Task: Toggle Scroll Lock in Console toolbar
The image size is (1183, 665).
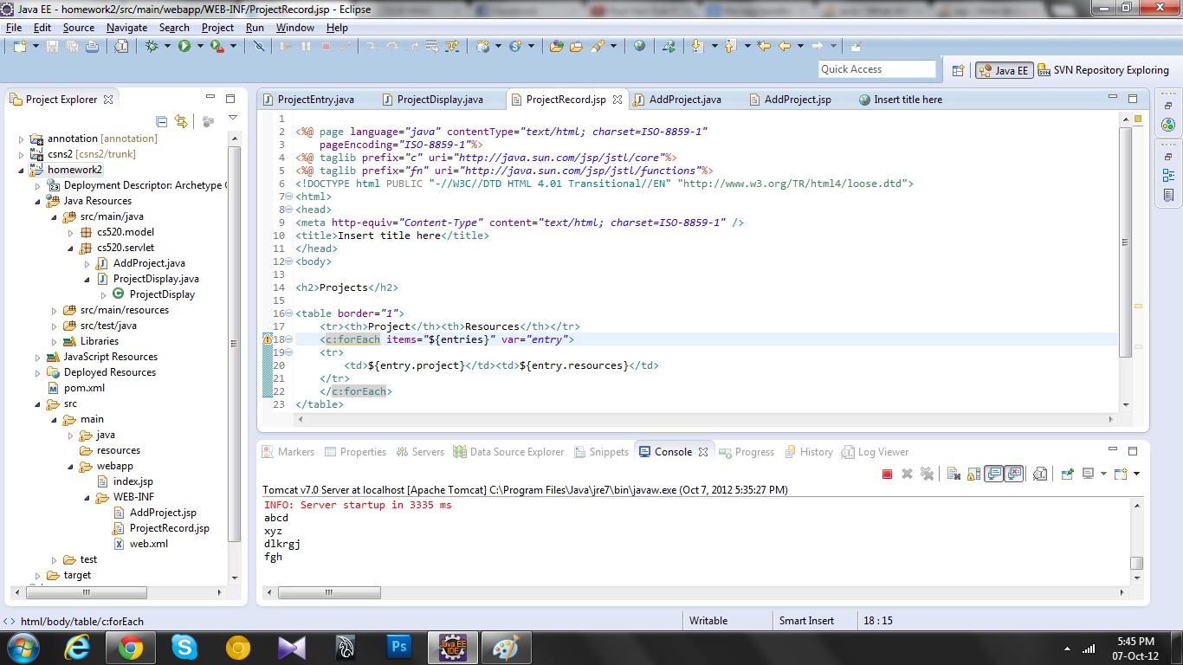Action: tap(973, 474)
